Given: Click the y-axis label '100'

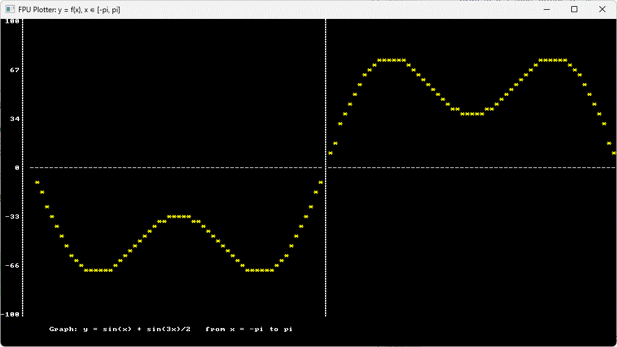Looking at the screenshot, I should click(x=12, y=21).
